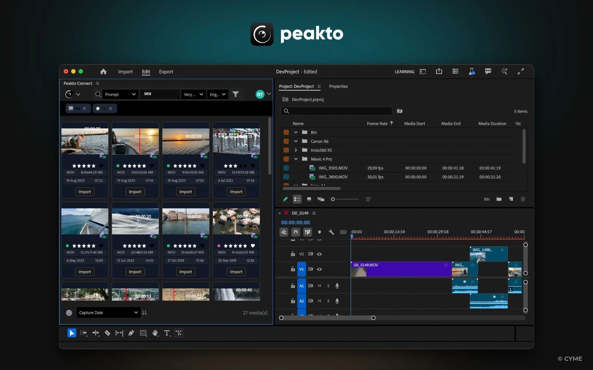Screen dimensions: 593x370
Task: Import the 00:00:41 flamingo clip
Action: coord(236,272)
